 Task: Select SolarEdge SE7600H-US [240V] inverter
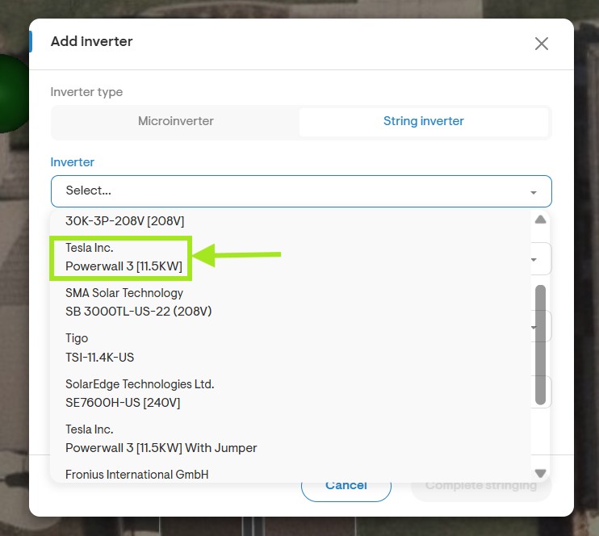point(291,393)
